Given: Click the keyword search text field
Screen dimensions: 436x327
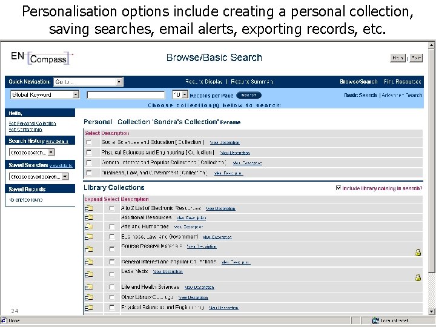Looking at the screenshot, I should point(126,95).
